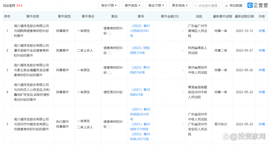Click court 陕西省高级人民法院
271x146 pixels.
pyautogui.click(x=197, y=50)
